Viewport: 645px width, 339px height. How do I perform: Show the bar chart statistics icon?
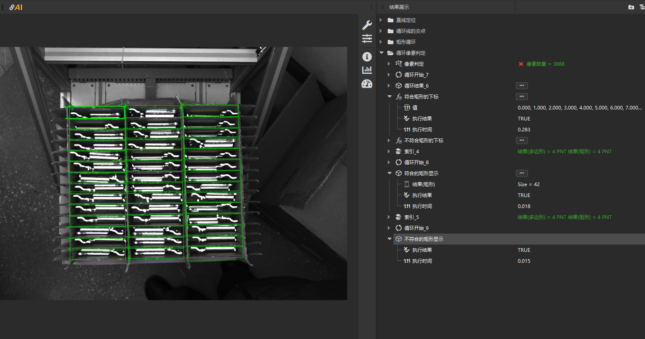[367, 70]
